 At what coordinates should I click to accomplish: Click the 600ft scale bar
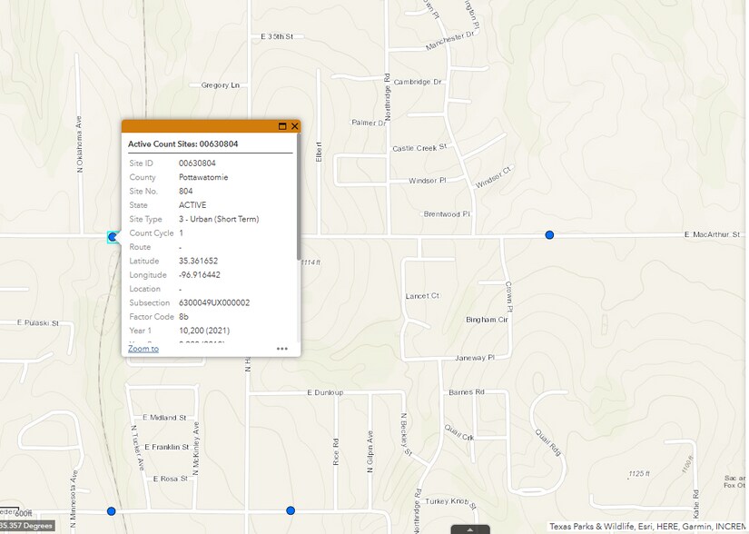[x=23, y=513]
